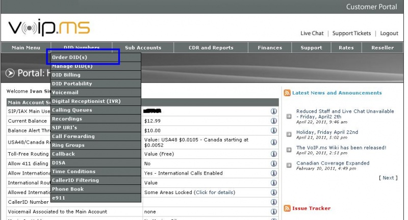This screenshot has height=220, width=408.
Task: Choose DID Billing from the menu
Action: (96, 75)
